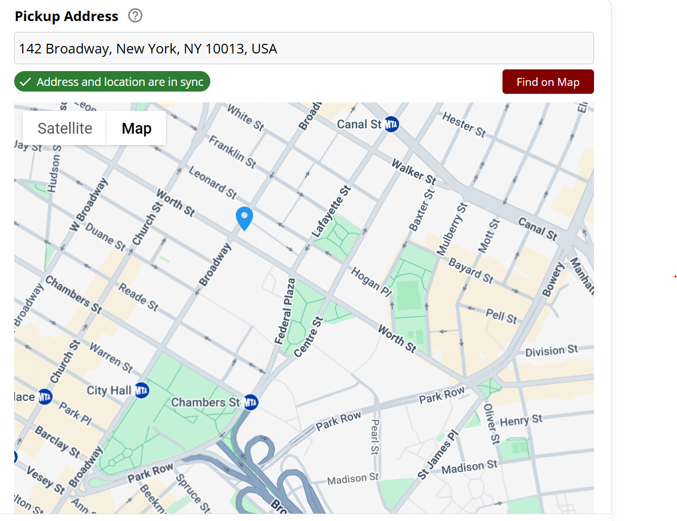Click the Bowery street label on the map
Screen dimensions: 677x521
pos(553,277)
